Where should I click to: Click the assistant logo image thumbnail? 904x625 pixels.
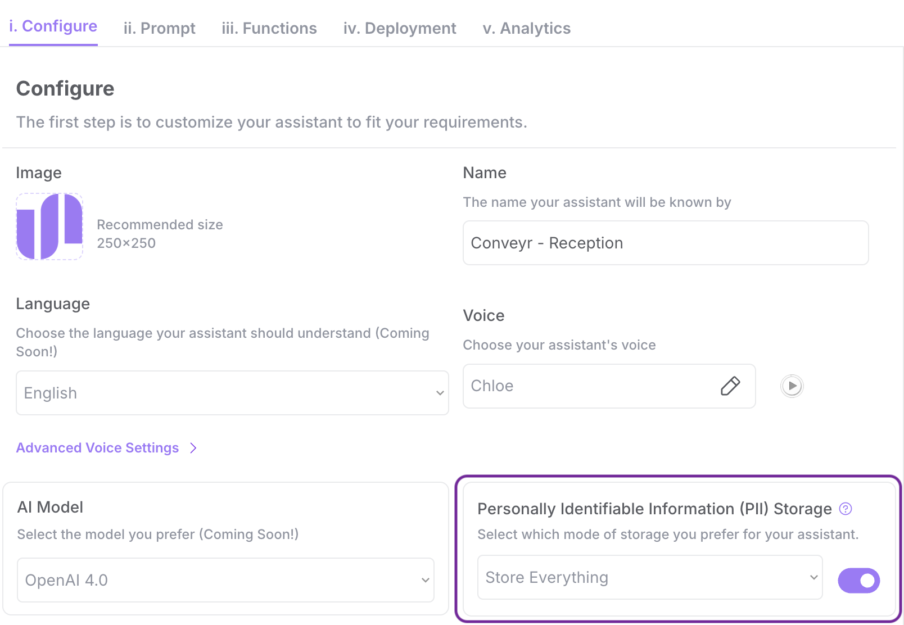pyautogui.click(x=49, y=227)
